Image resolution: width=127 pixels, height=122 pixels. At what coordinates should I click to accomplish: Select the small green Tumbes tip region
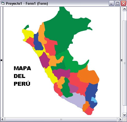pos(26,27)
